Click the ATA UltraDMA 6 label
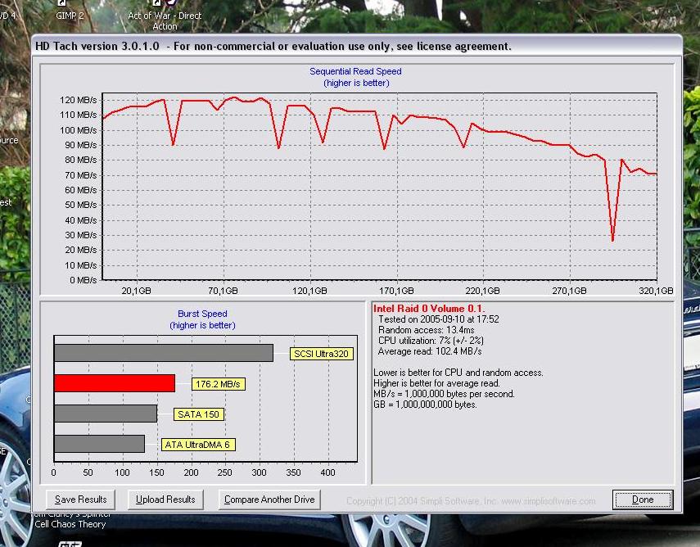 point(198,445)
